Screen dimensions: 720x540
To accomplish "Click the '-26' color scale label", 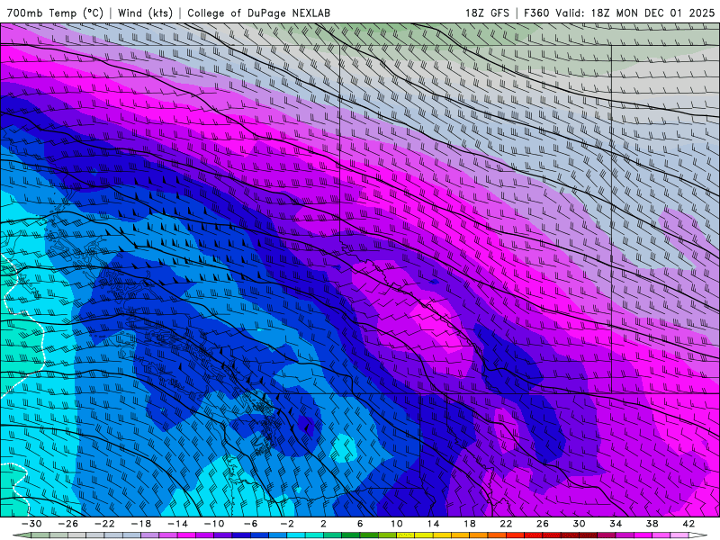I will coord(68,524).
